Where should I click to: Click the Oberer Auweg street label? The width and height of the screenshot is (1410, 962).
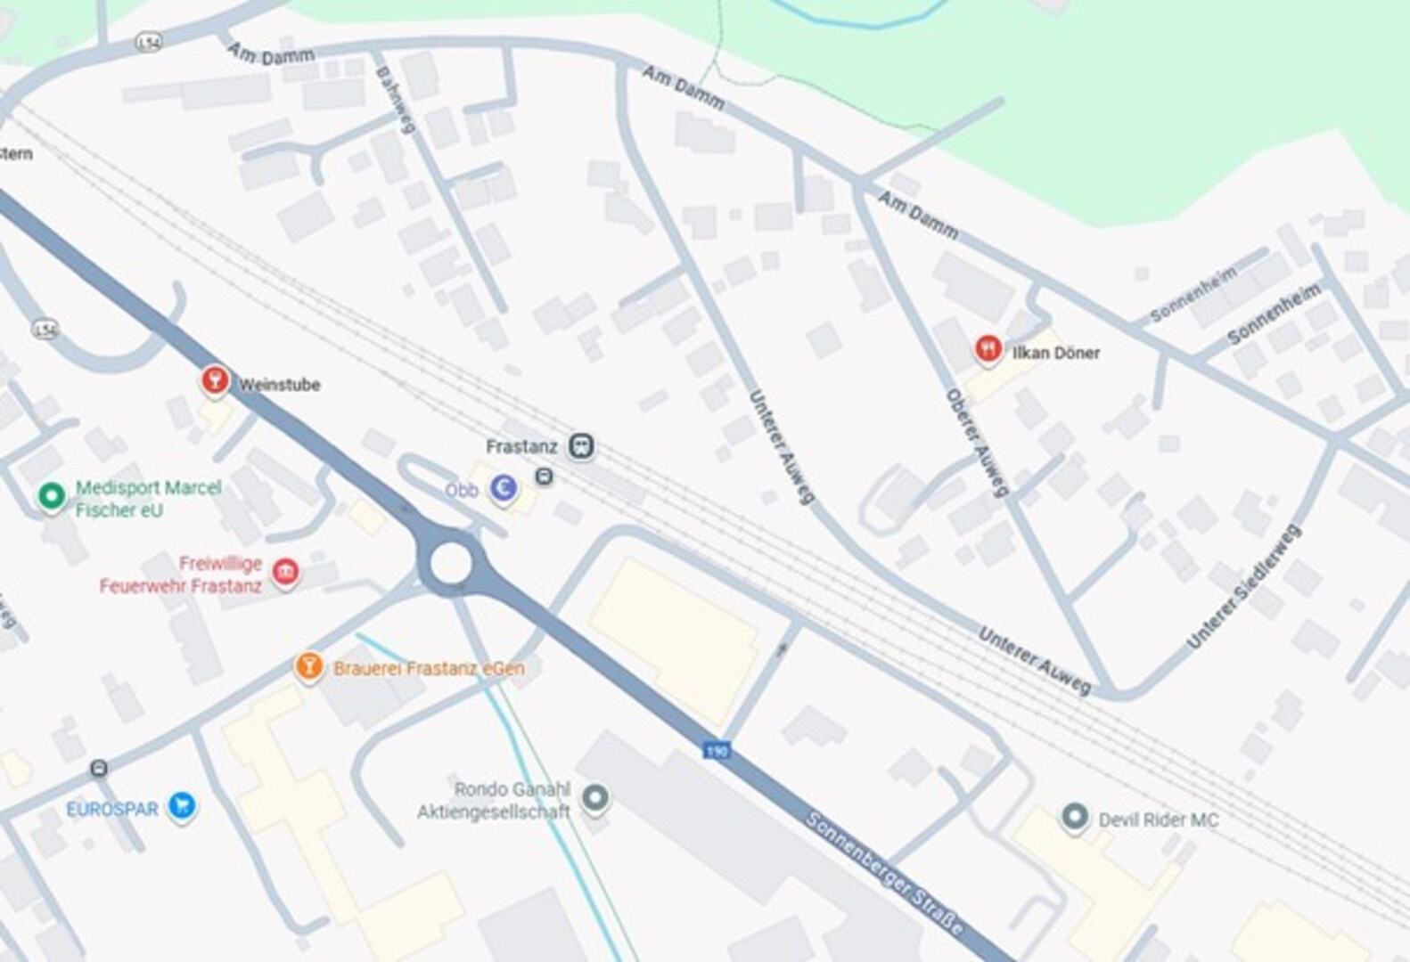click(977, 443)
